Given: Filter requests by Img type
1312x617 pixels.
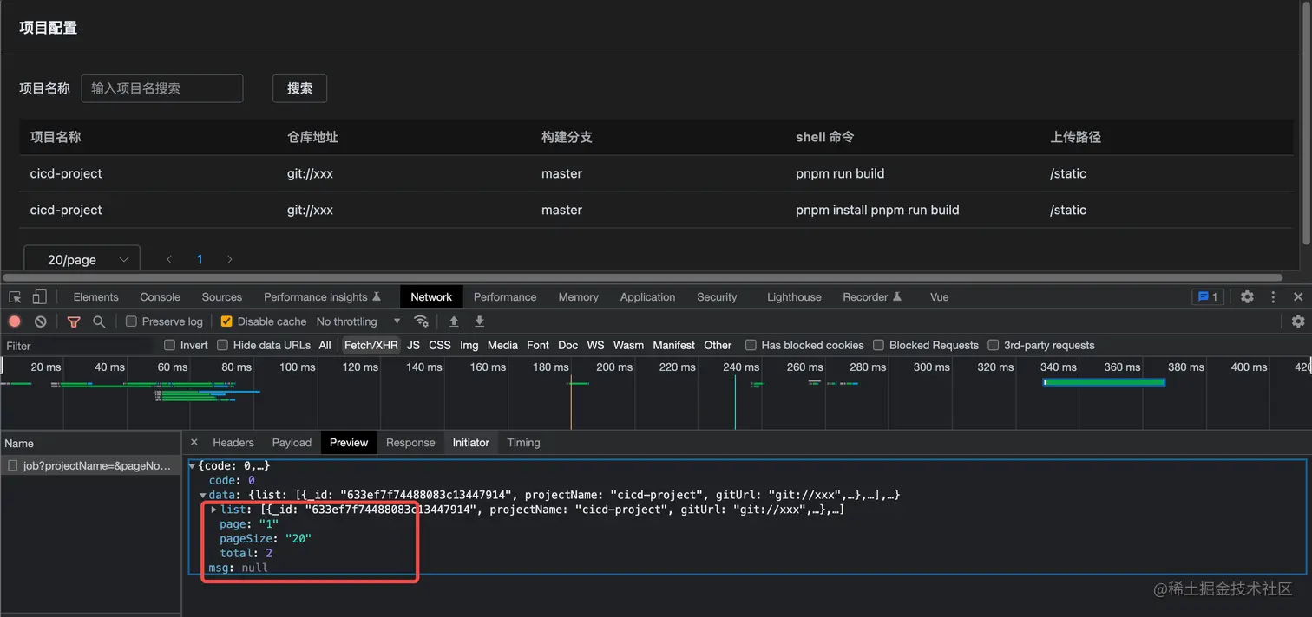Looking at the screenshot, I should pyautogui.click(x=469, y=345).
